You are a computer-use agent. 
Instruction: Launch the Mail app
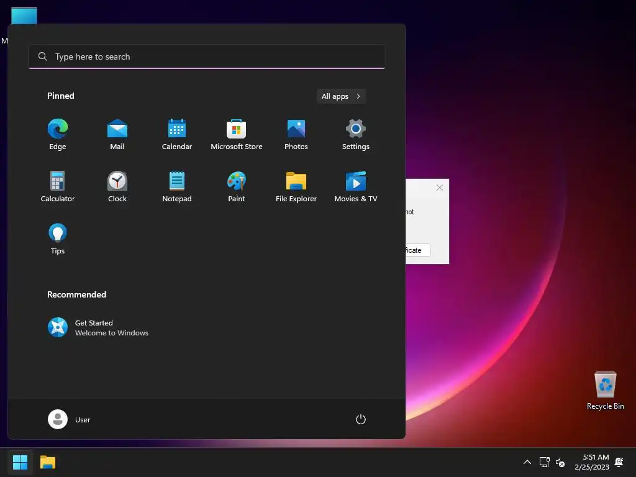117,135
